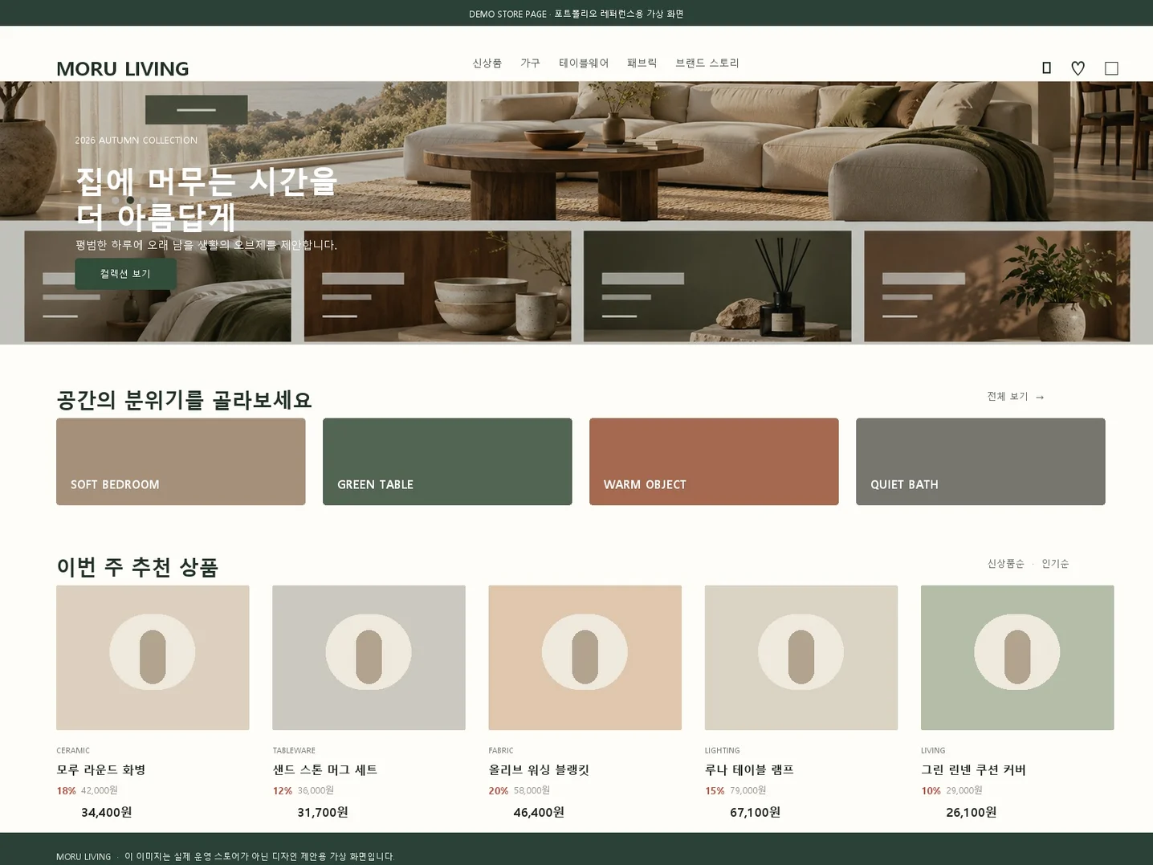The image size is (1153, 865).
Task: Click the 이번 주 추천 상품 heading
Action: click(137, 568)
